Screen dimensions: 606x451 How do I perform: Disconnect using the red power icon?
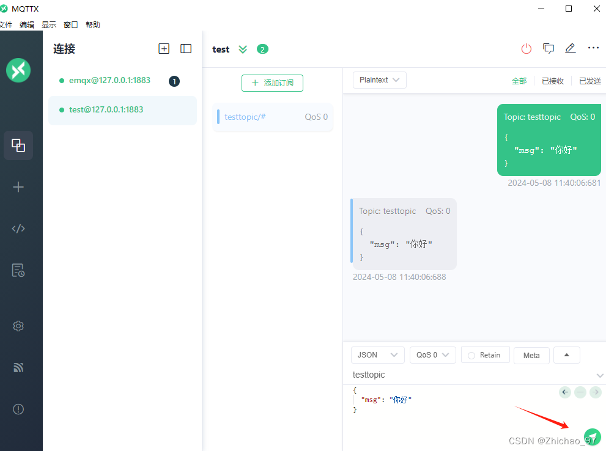pyautogui.click(x=527, y=49)
